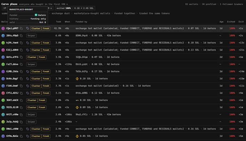
Task: Click the 'funded together' filter label
Action: coord(124,13)
